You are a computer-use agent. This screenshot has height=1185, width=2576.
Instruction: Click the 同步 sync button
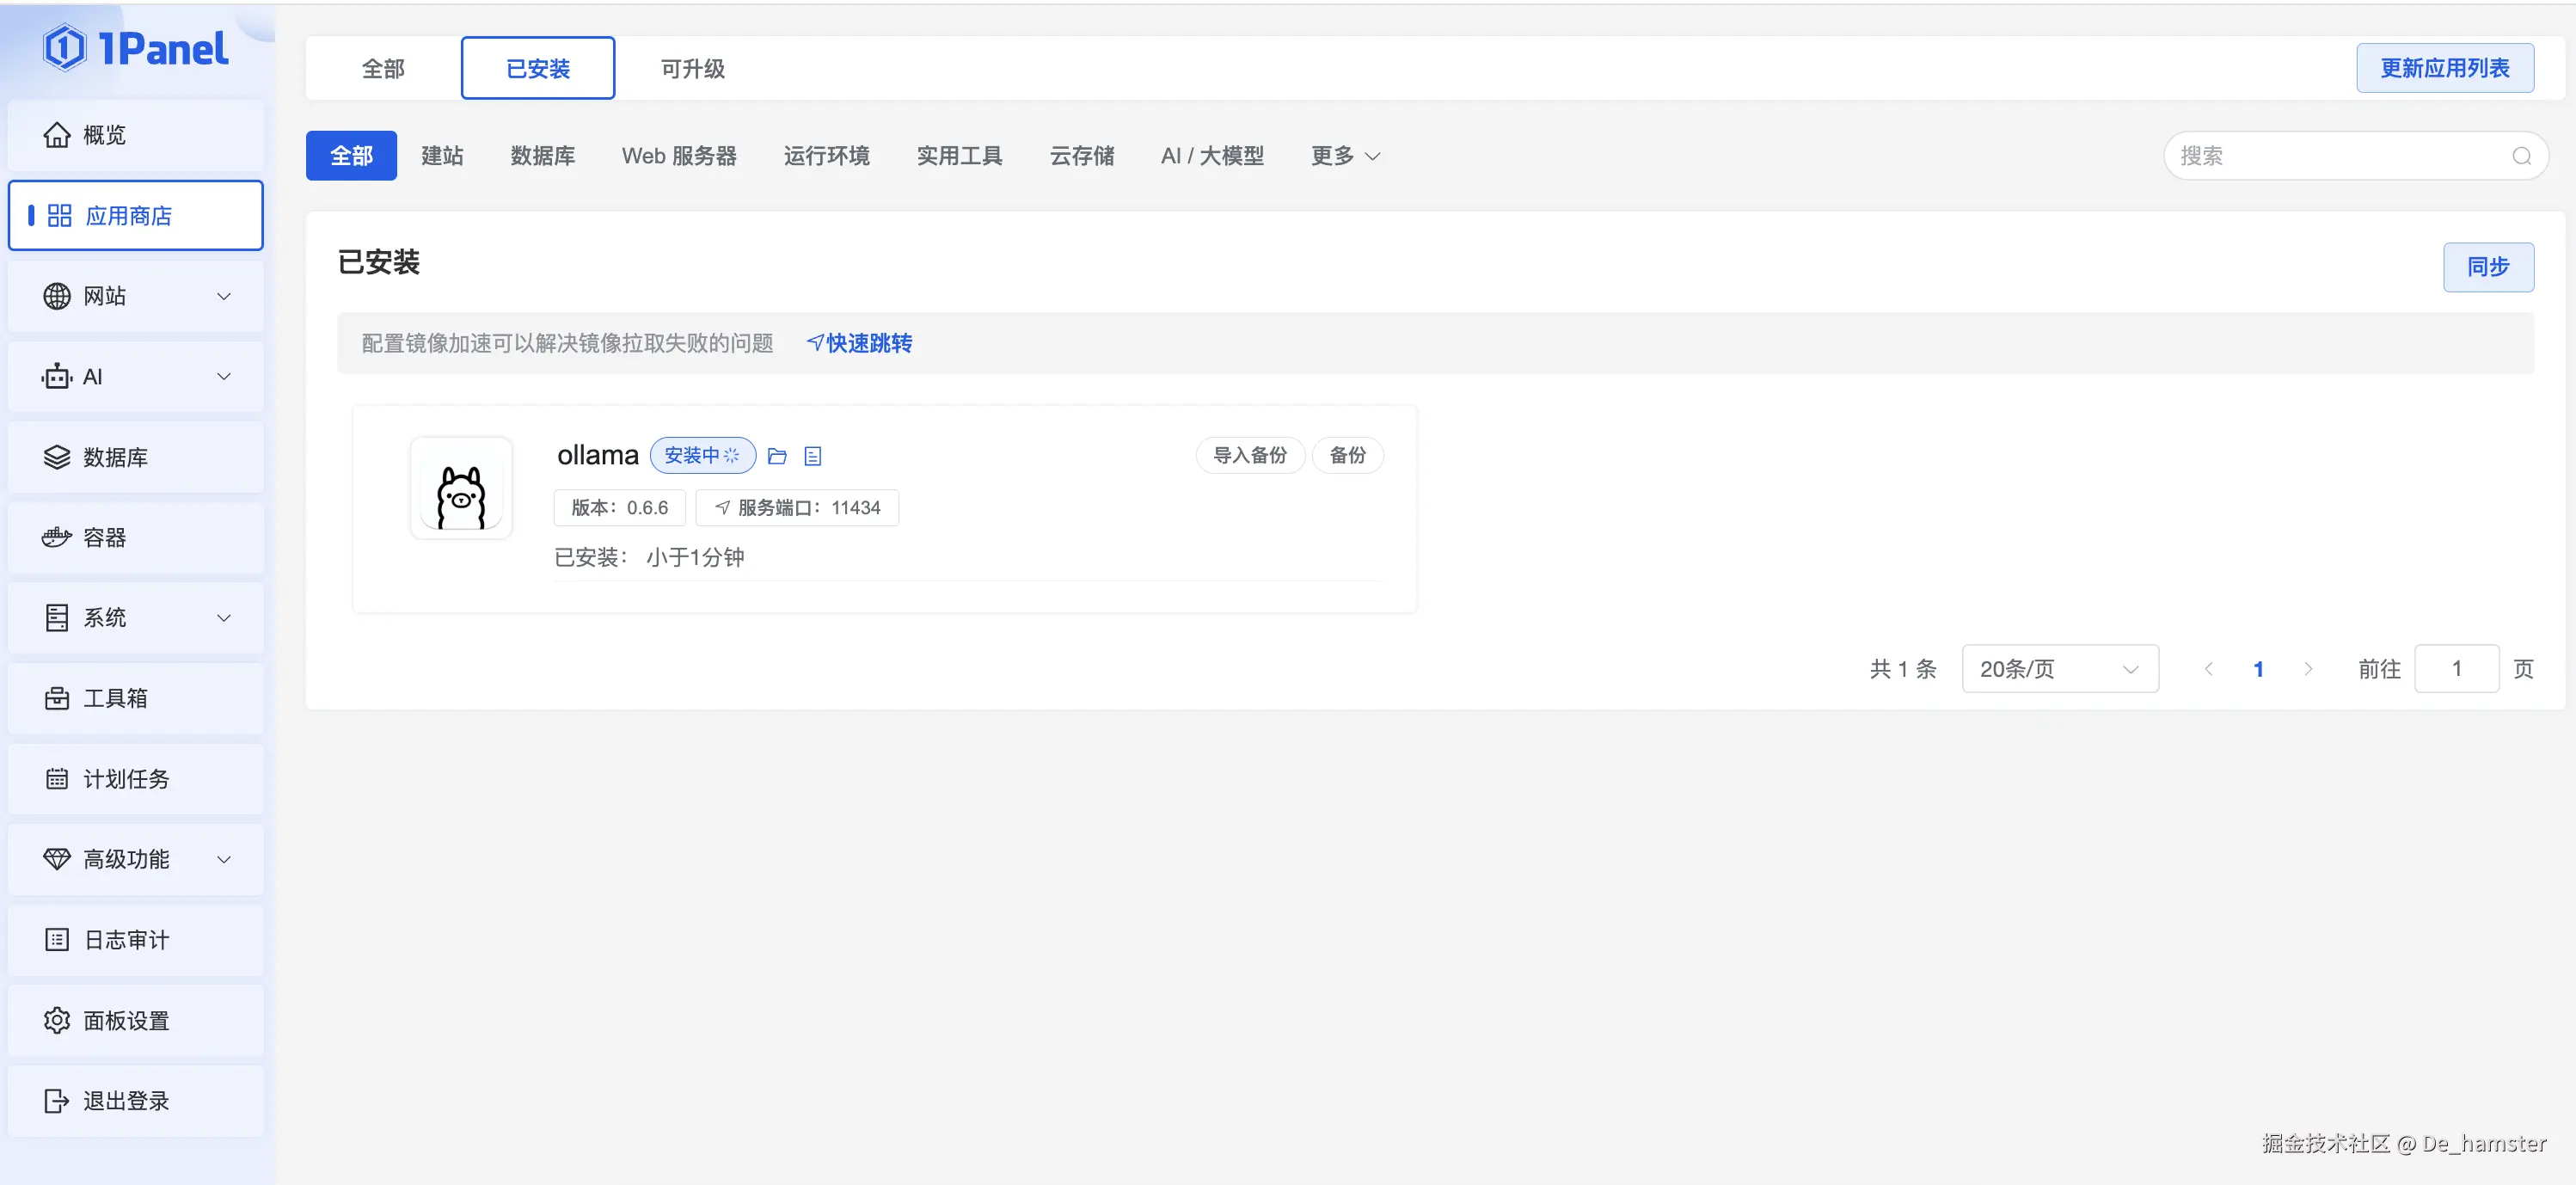pos(2487,267)
